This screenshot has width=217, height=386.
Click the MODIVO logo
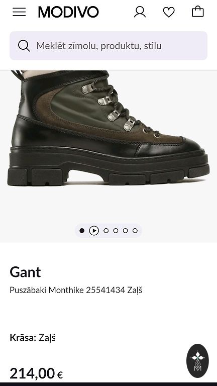pos(68,12)
